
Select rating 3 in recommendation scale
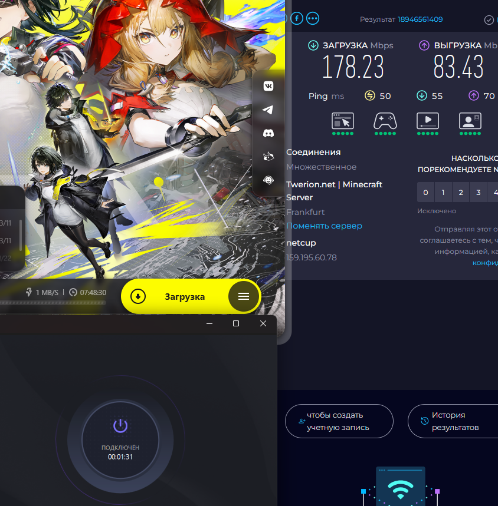point(479,193)
